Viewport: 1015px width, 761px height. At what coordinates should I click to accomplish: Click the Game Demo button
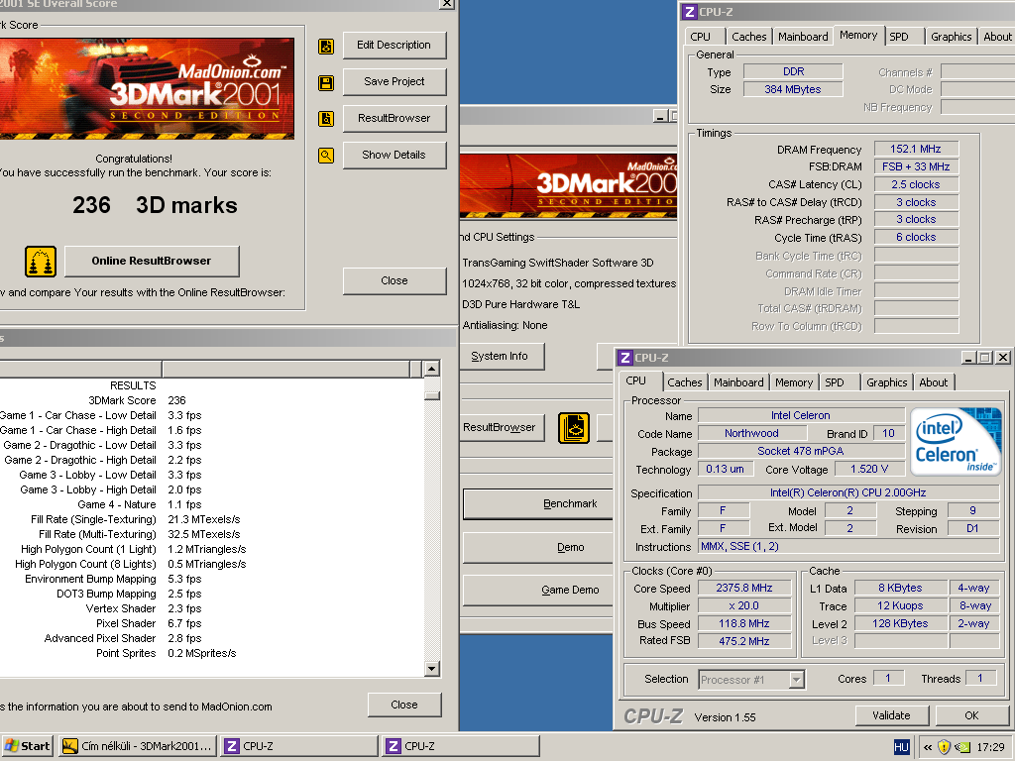538,591
